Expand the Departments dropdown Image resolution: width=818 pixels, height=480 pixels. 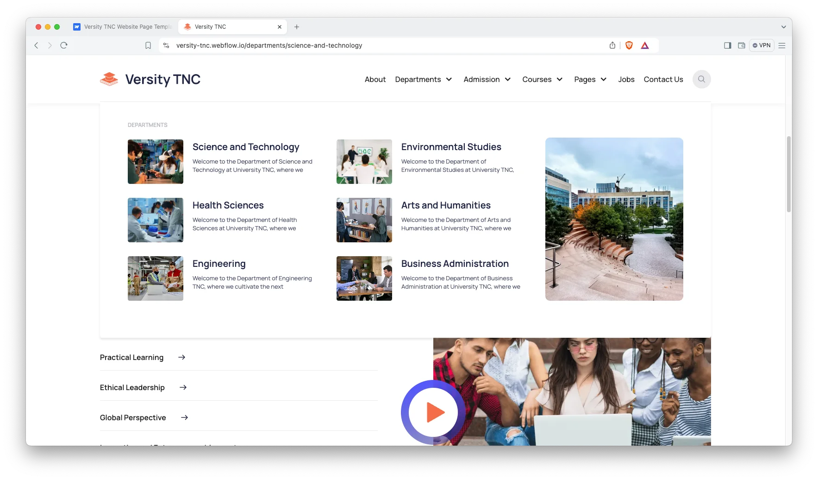click(423, 79)
